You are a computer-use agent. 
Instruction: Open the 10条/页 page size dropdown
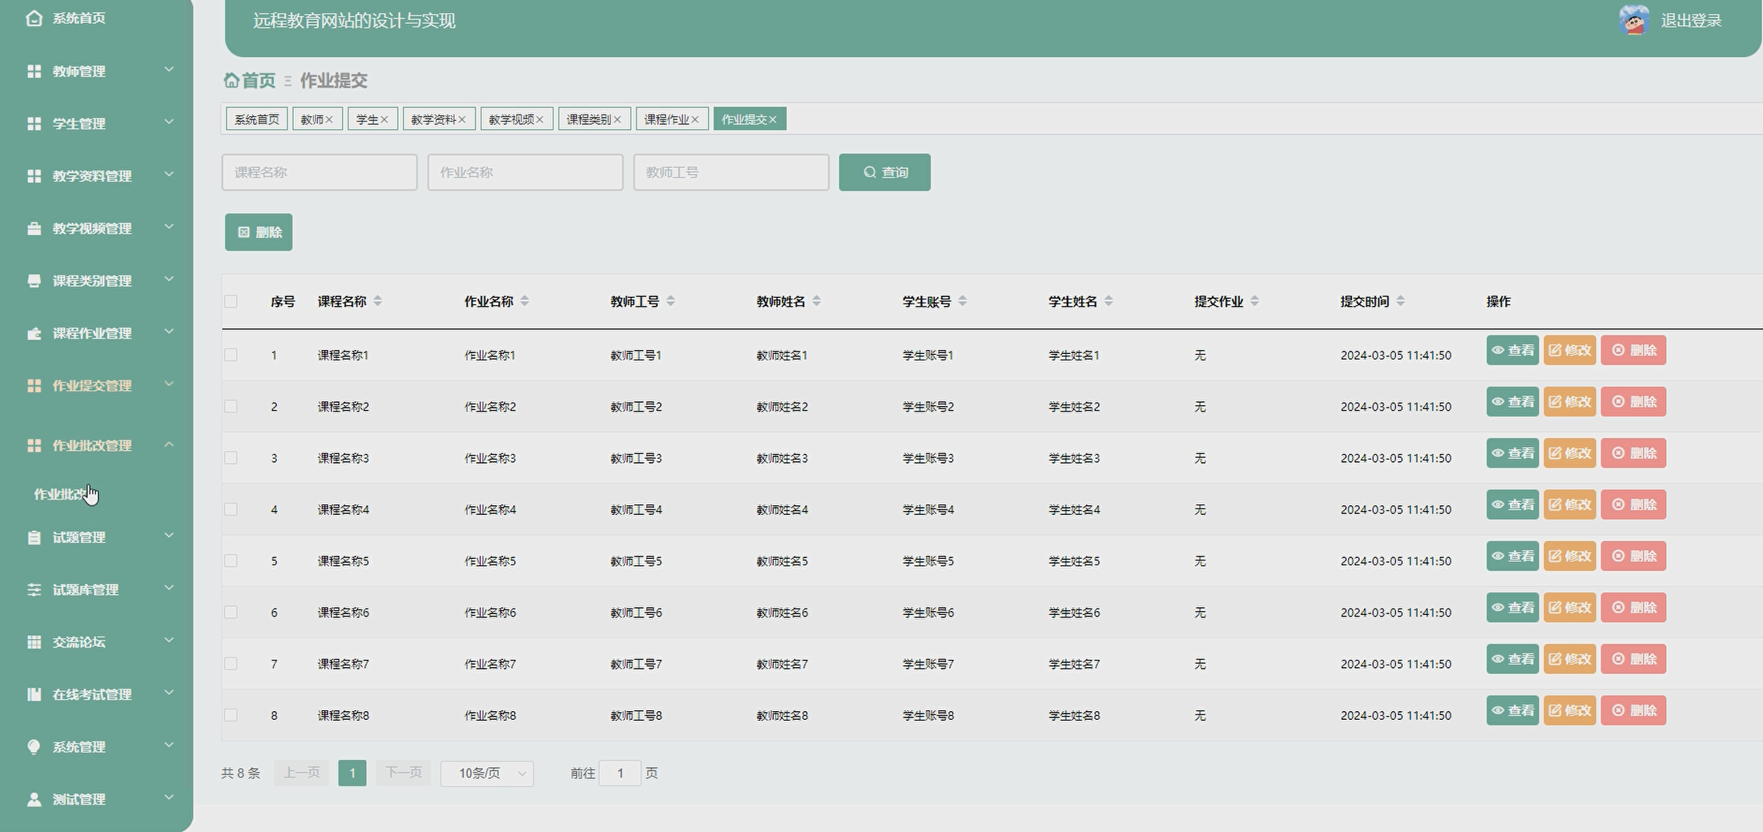tap(487, 773)
